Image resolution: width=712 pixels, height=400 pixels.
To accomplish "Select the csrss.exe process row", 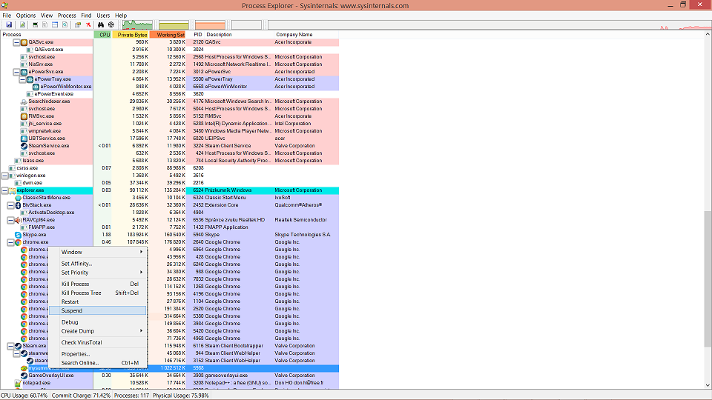I will coord(169,168).
